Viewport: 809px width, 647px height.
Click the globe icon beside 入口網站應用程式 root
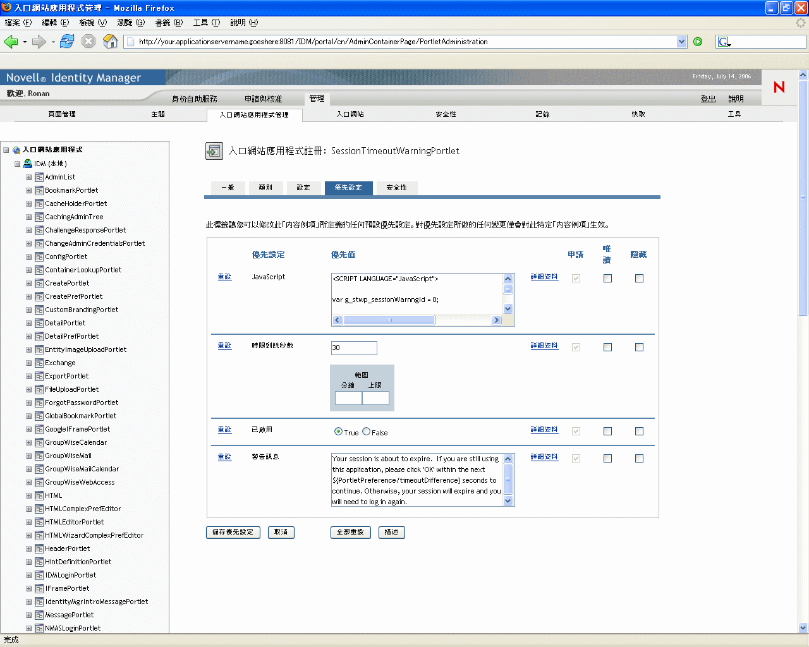click(16, 150)
